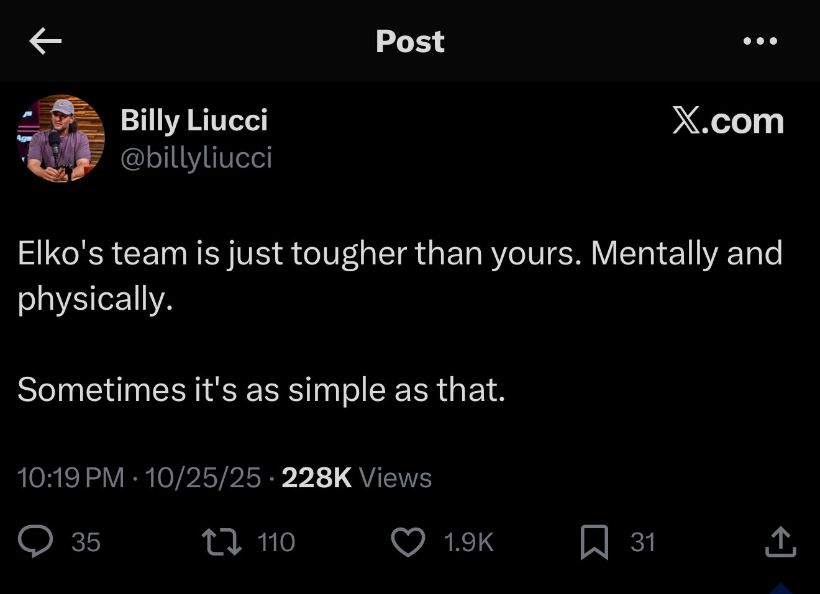Like the post with heart icon

(x=408, y=541)
